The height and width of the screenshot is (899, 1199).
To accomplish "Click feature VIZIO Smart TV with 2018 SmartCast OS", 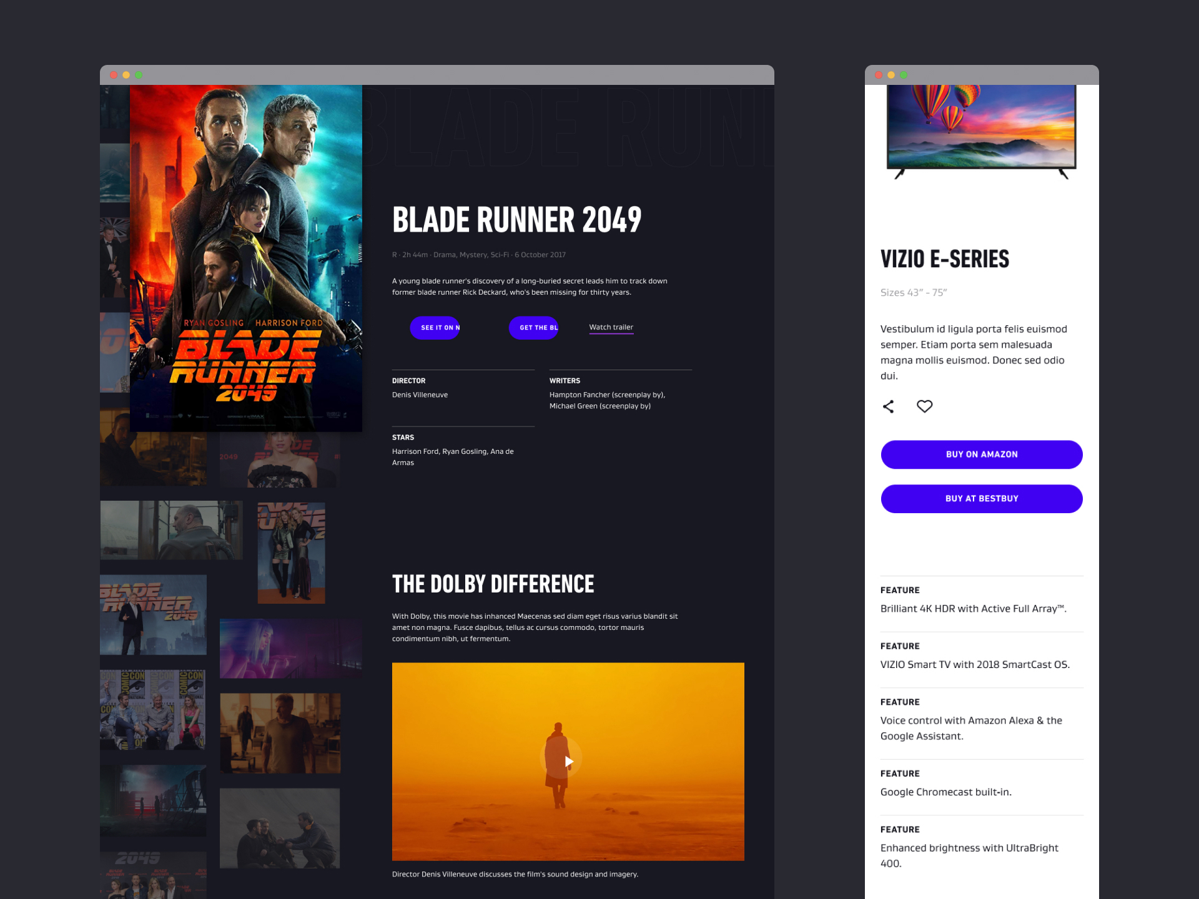I will coord(975,665).
